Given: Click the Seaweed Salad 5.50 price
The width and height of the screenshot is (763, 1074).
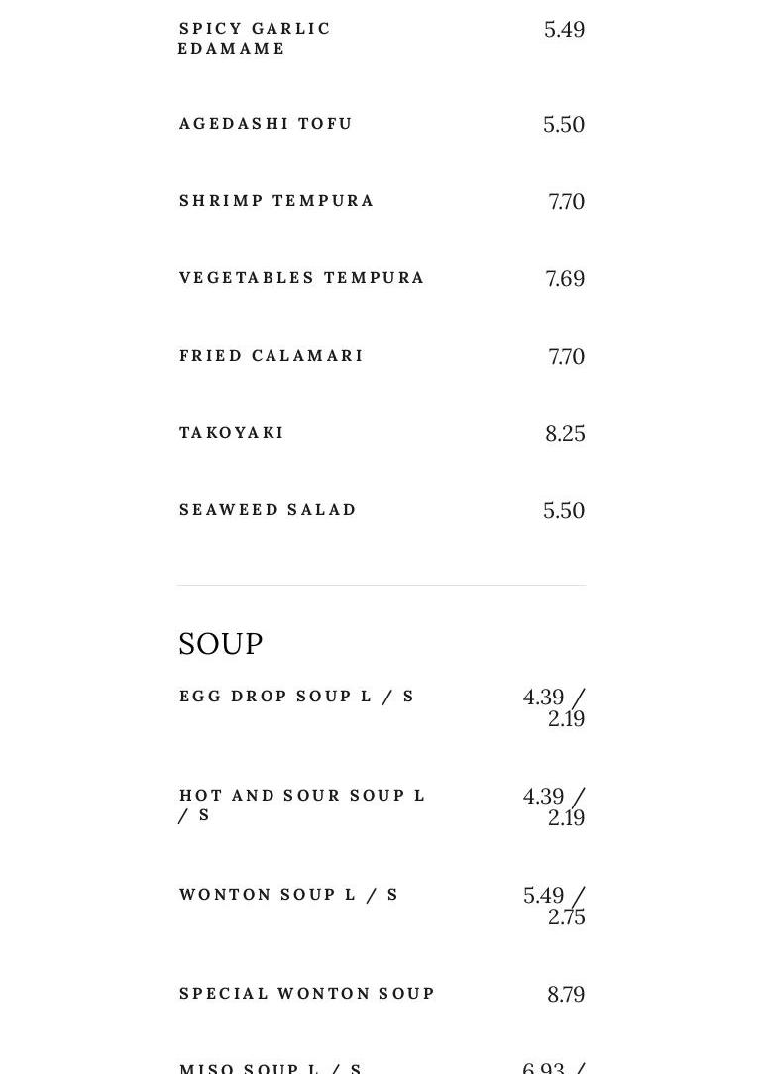Looking at the screenshot, I should pos(564,511).
